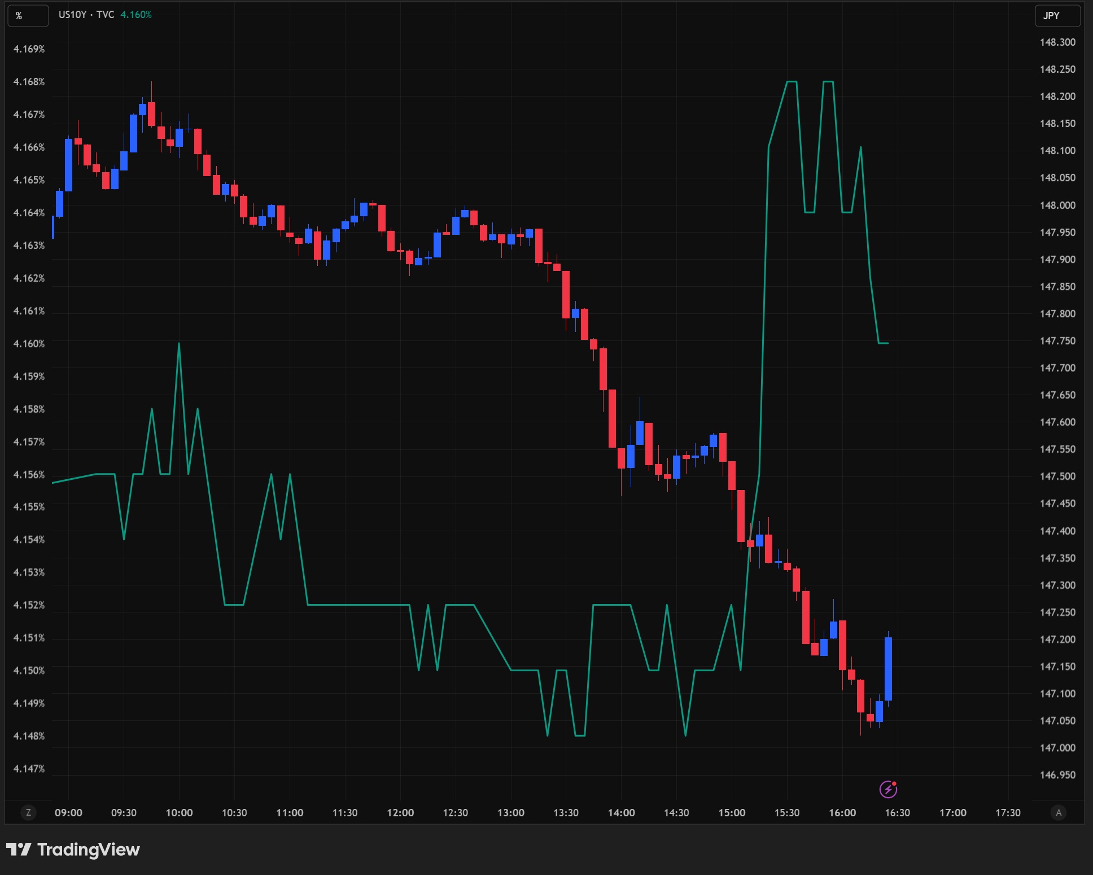Click the 147.000 price axis label
The image size is (1093, 875).
[1057, 748]
